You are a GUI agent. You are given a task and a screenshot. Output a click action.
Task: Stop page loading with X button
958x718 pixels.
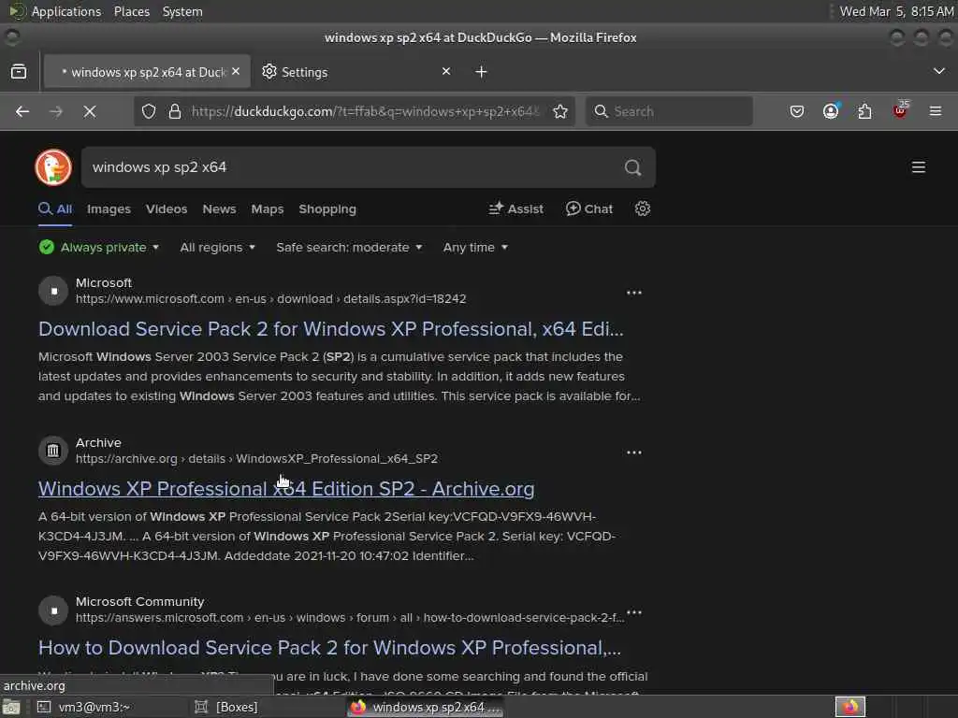[89, 111]
